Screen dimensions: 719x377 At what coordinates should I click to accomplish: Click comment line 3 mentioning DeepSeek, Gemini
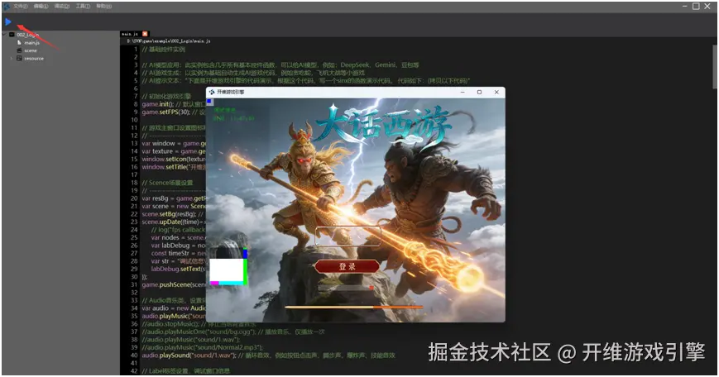click(x=280, y=65)
